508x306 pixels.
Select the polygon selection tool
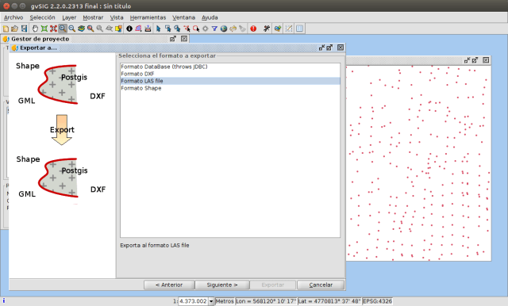(177, 29)
